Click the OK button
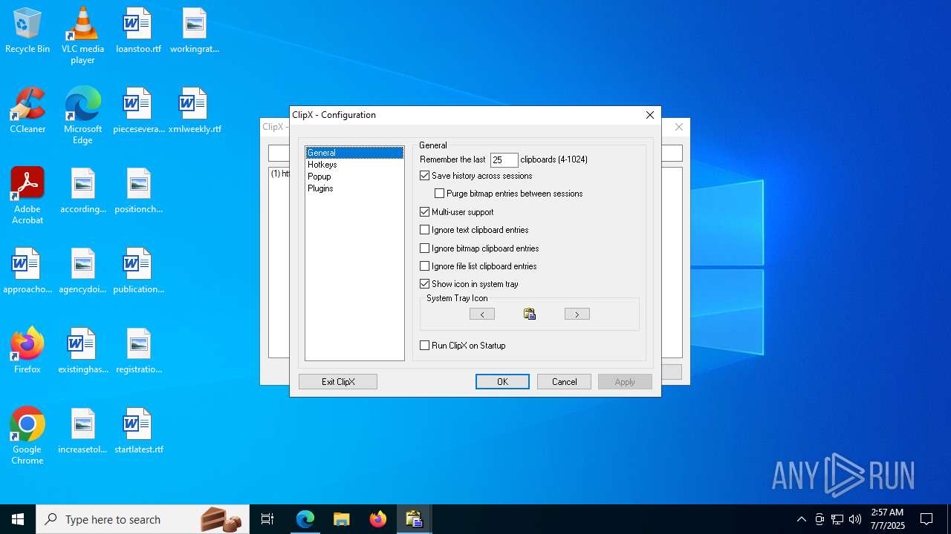 click(503, 382)
